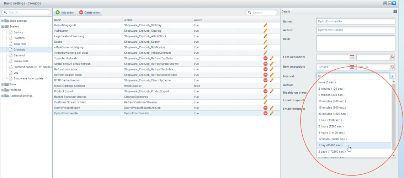Click the interval list scrollbar down arrow
This screenshot has width=404, height=178.
pos(393,155)
